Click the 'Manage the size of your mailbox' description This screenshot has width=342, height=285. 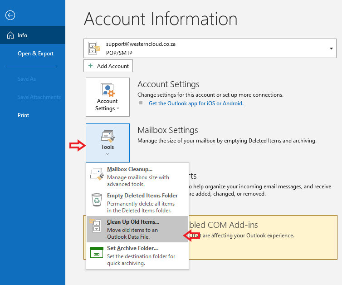coord(227,141)
